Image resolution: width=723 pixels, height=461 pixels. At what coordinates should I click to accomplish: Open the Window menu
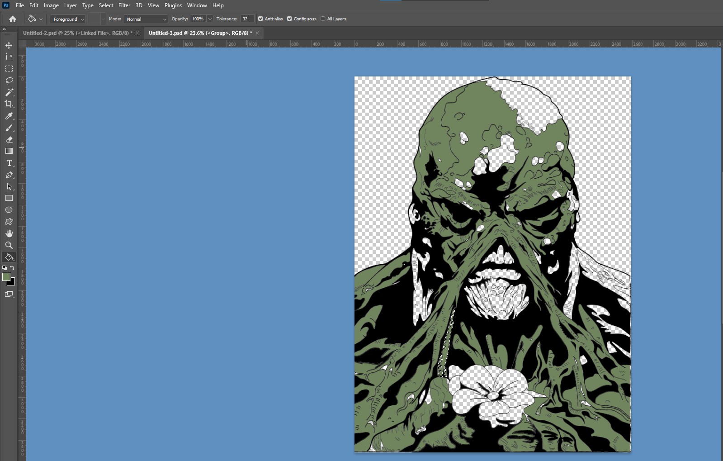pos(197,5)
